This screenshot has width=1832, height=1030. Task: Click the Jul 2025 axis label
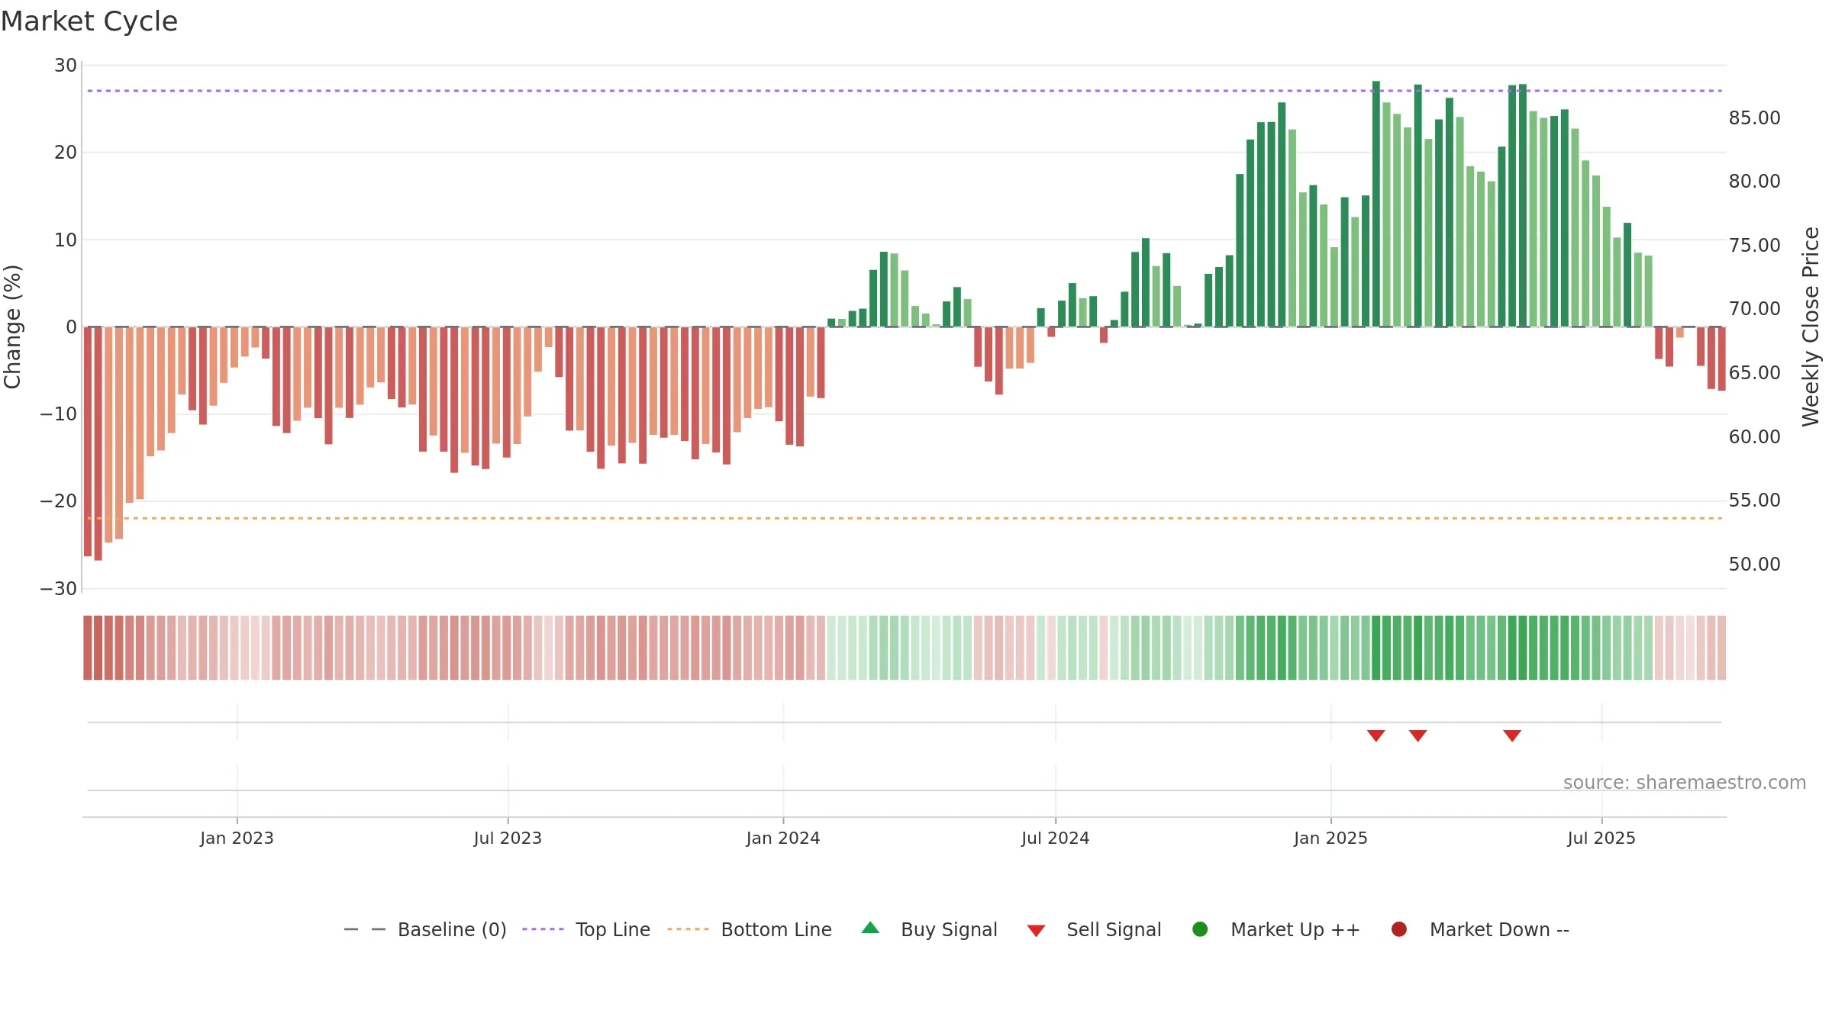pyautogui.click(x=1601, y=838)
